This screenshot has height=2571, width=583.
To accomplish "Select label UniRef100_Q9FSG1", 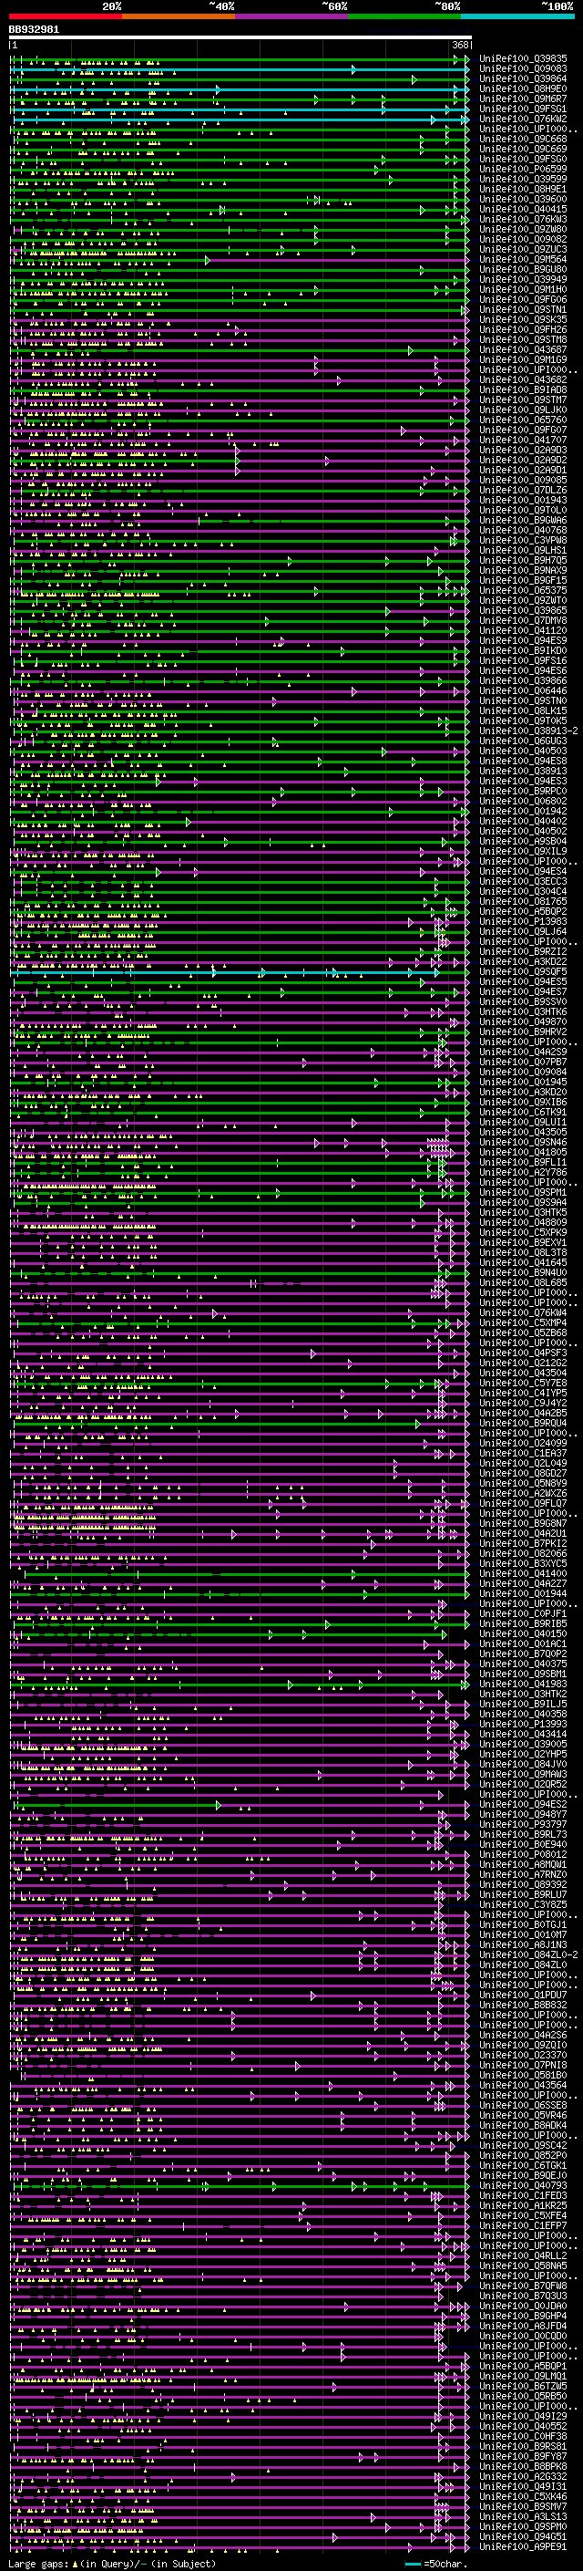I will (x=523, y=109).
